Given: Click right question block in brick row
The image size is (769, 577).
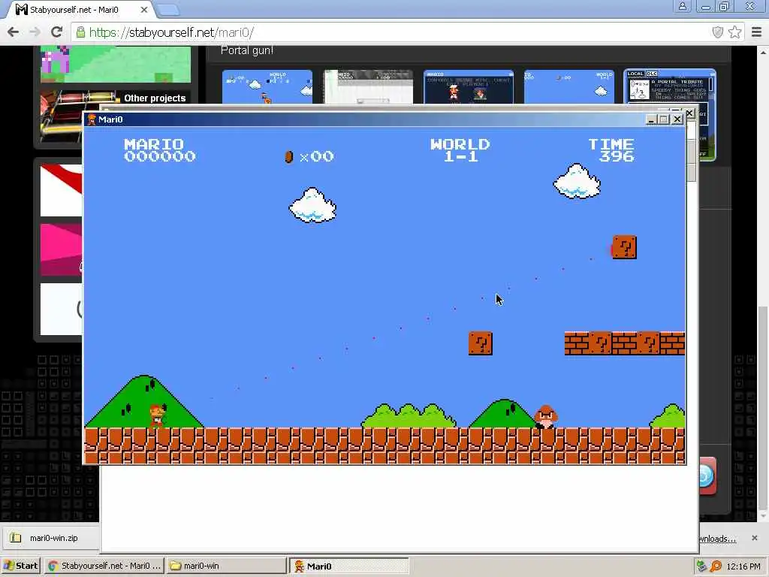Looking at the screenshot, I should pos(649,343).
